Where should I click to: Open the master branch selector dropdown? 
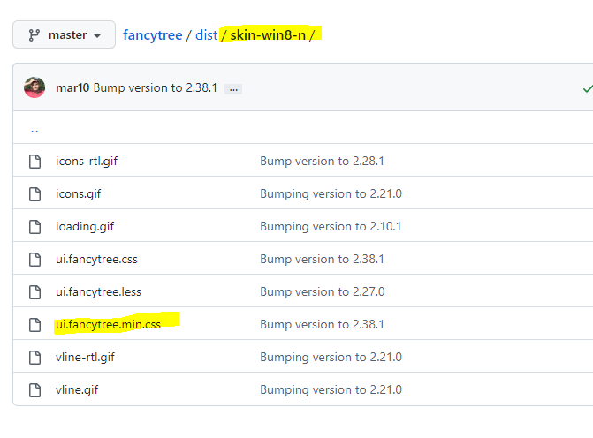[64, 34]
